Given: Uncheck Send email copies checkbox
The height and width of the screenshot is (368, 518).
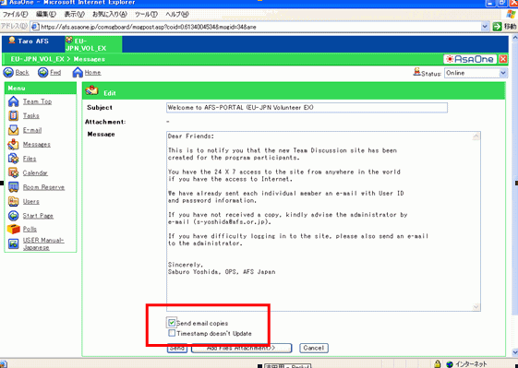Looking at the screenshot, I should tap(172, 323).
